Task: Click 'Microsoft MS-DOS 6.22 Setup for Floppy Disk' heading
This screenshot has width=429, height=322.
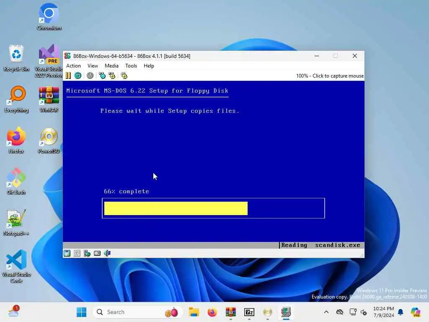Action: pos(147,91)
